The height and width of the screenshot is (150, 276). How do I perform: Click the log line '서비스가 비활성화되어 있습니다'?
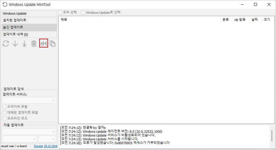108,135
